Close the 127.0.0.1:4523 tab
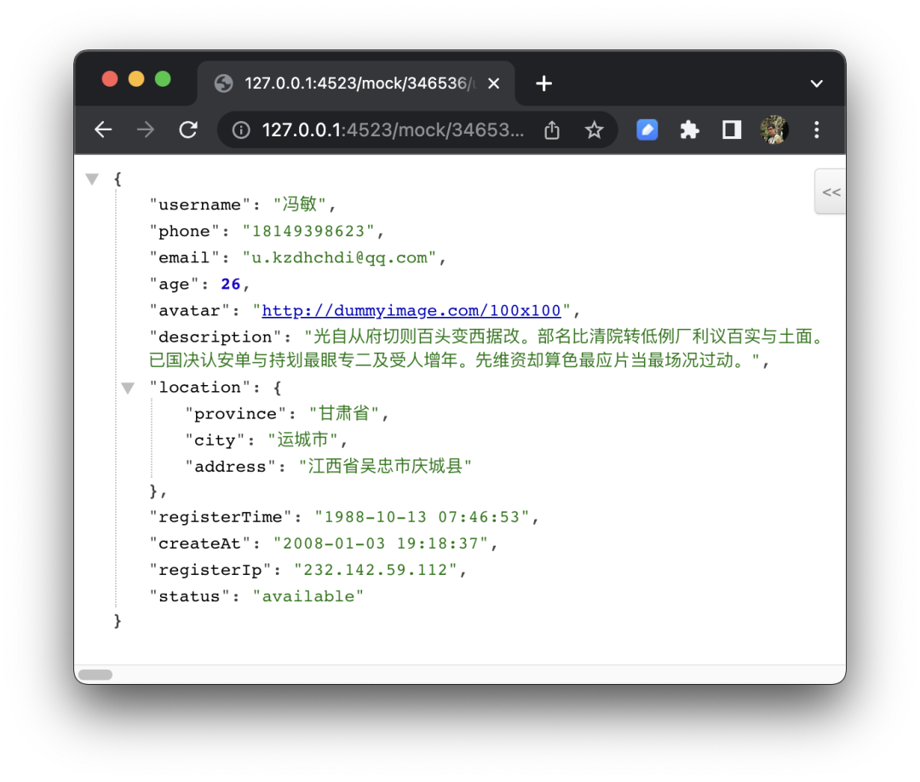920x782 pixels. (x=494, y=83)
